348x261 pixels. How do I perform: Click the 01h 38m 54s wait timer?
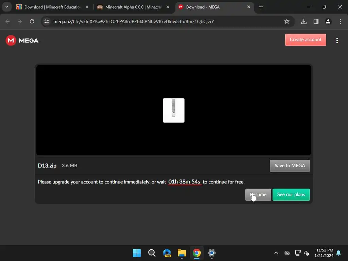point(184,182)
